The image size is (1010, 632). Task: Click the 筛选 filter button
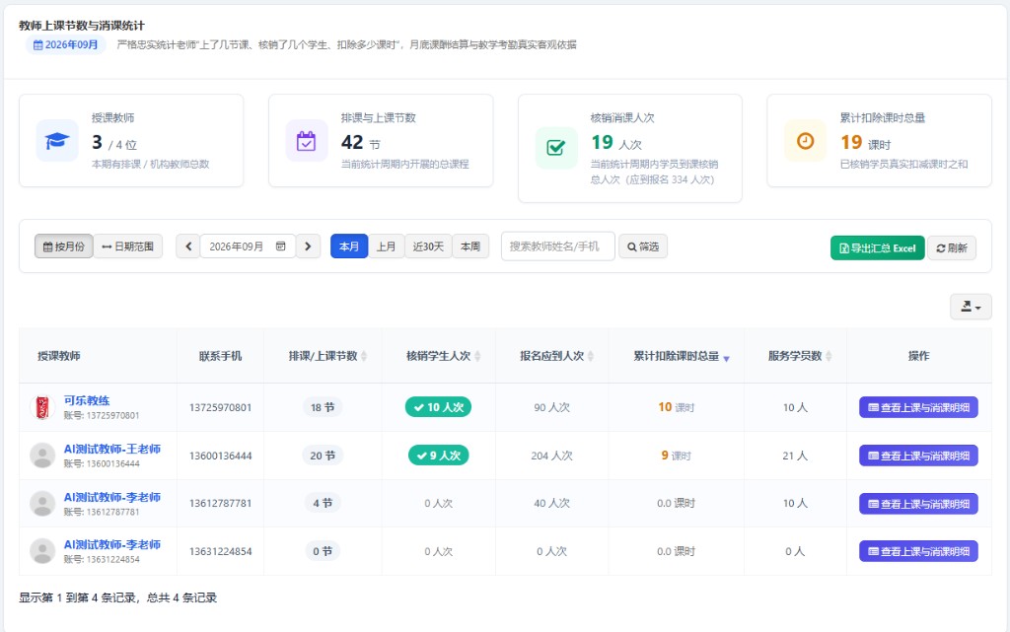[643, 246]
